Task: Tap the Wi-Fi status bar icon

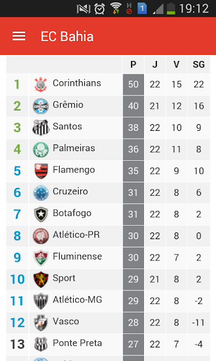Action: 116,8
